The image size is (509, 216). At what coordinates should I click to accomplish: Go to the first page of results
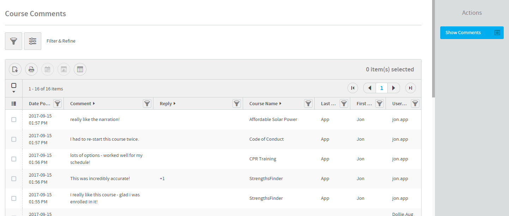coord(353,88)
